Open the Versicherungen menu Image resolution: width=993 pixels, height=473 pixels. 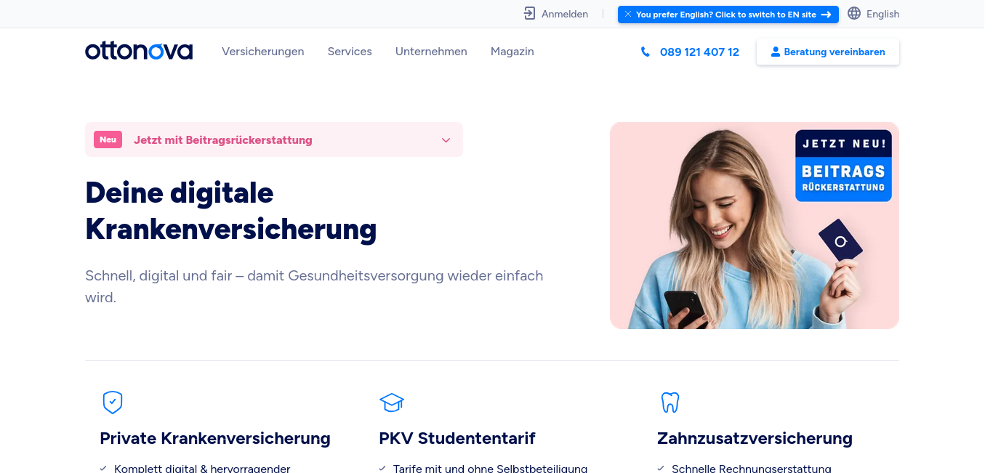(263, 52)
